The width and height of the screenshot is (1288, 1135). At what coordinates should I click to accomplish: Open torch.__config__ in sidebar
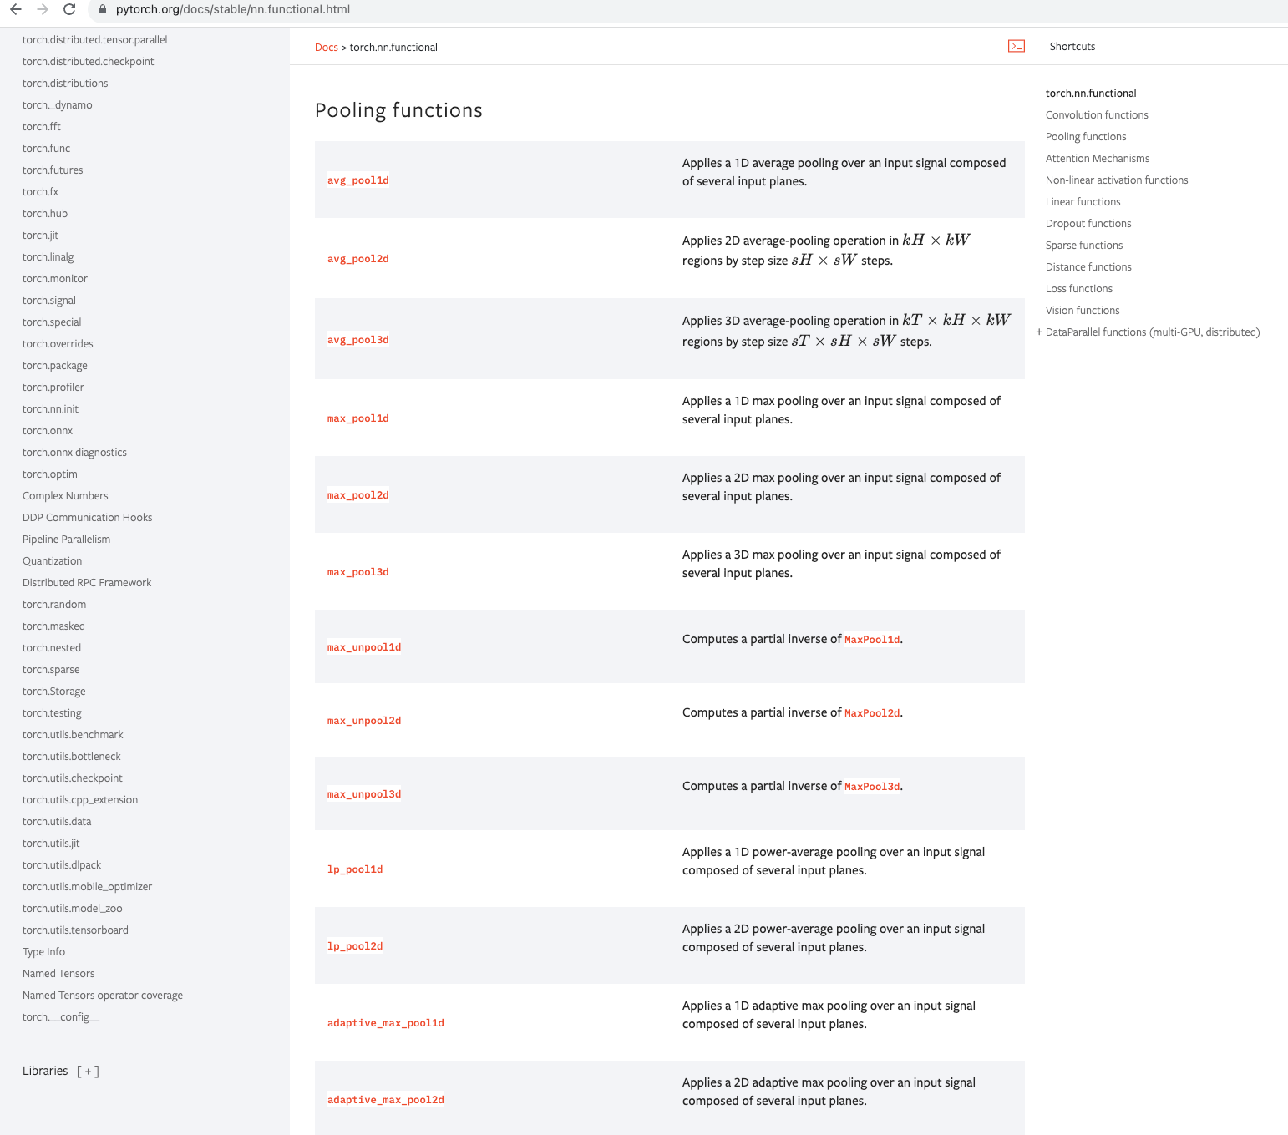tap(61, 1017)
